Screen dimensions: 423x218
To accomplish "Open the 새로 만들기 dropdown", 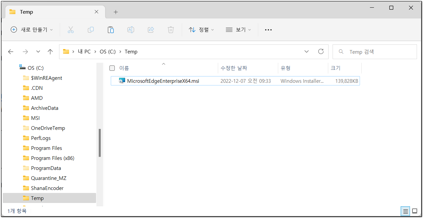I will pos(32,30).
